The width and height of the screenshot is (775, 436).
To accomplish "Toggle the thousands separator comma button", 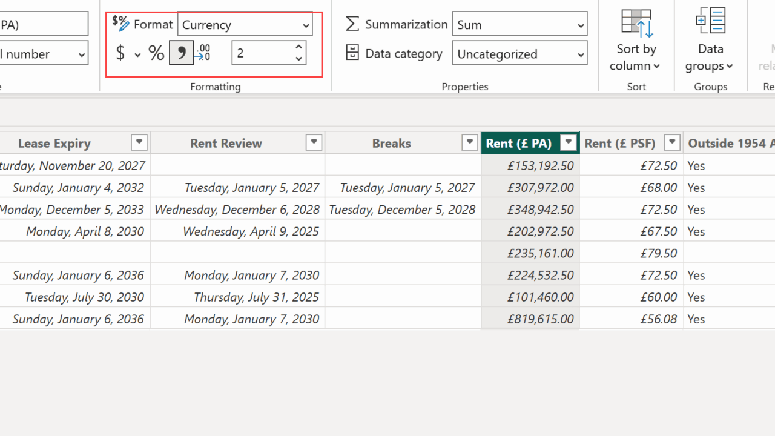I will [181, 53].
